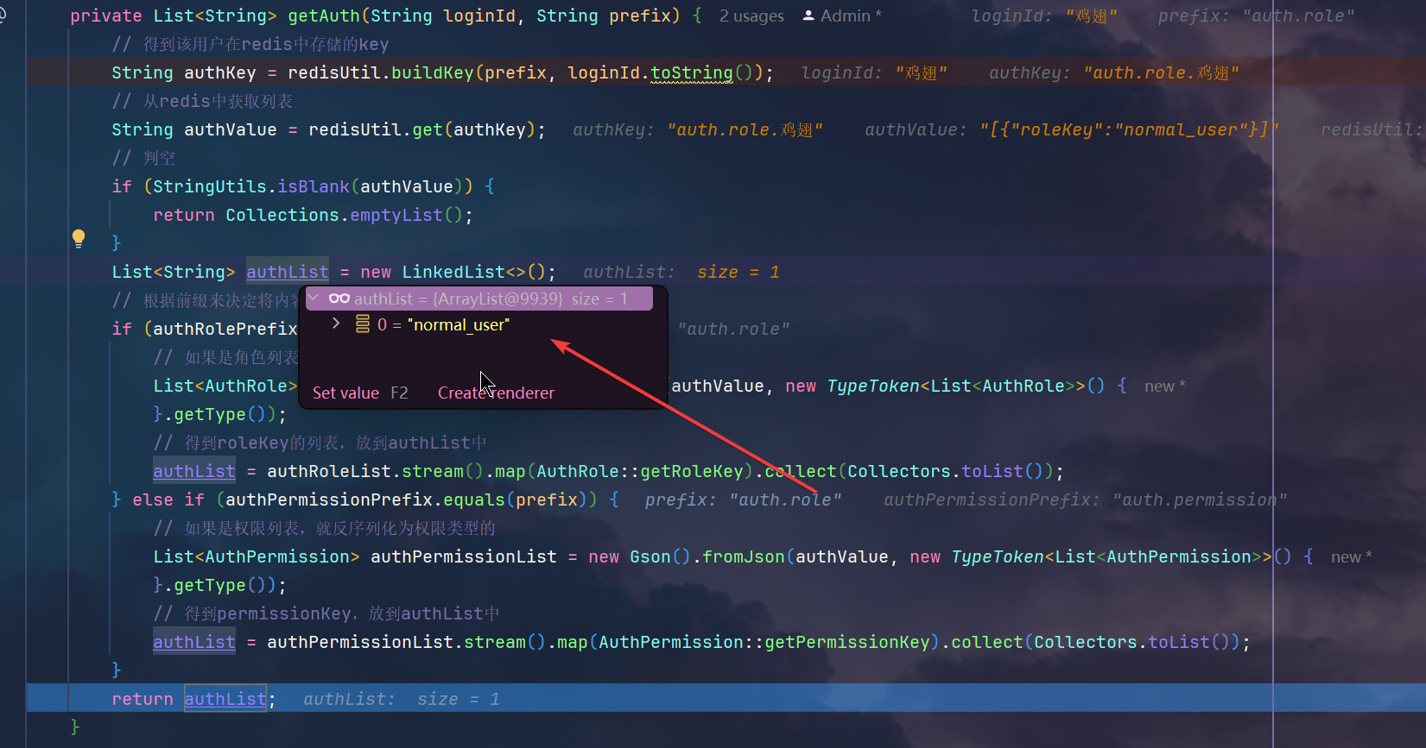This screenshot has width=1426, height=748.
Task: Click the inline hint authPermissionPrefix: "auth.permission"
Action: 1086,500
